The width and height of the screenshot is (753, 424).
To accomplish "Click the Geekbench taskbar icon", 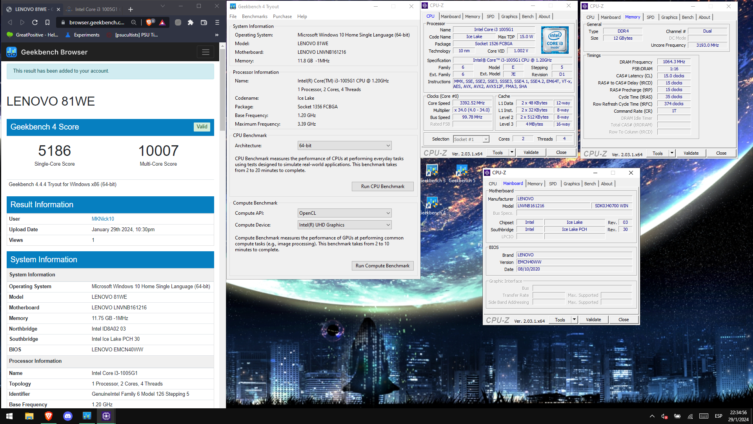I will point(87,416).
